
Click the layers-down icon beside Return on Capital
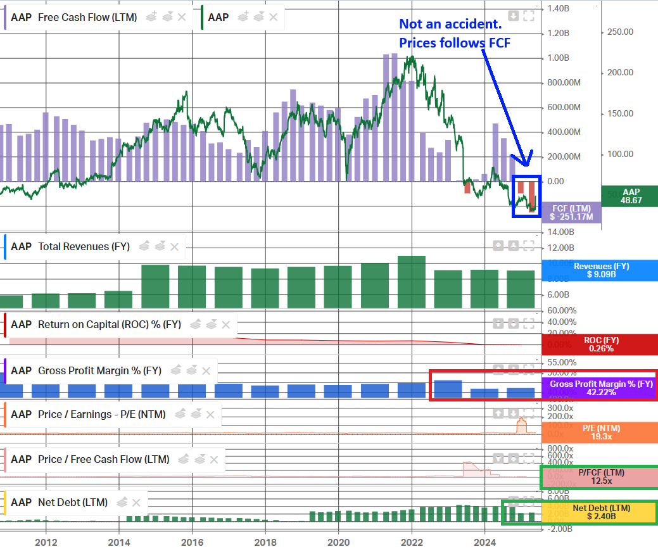(211, 324)
